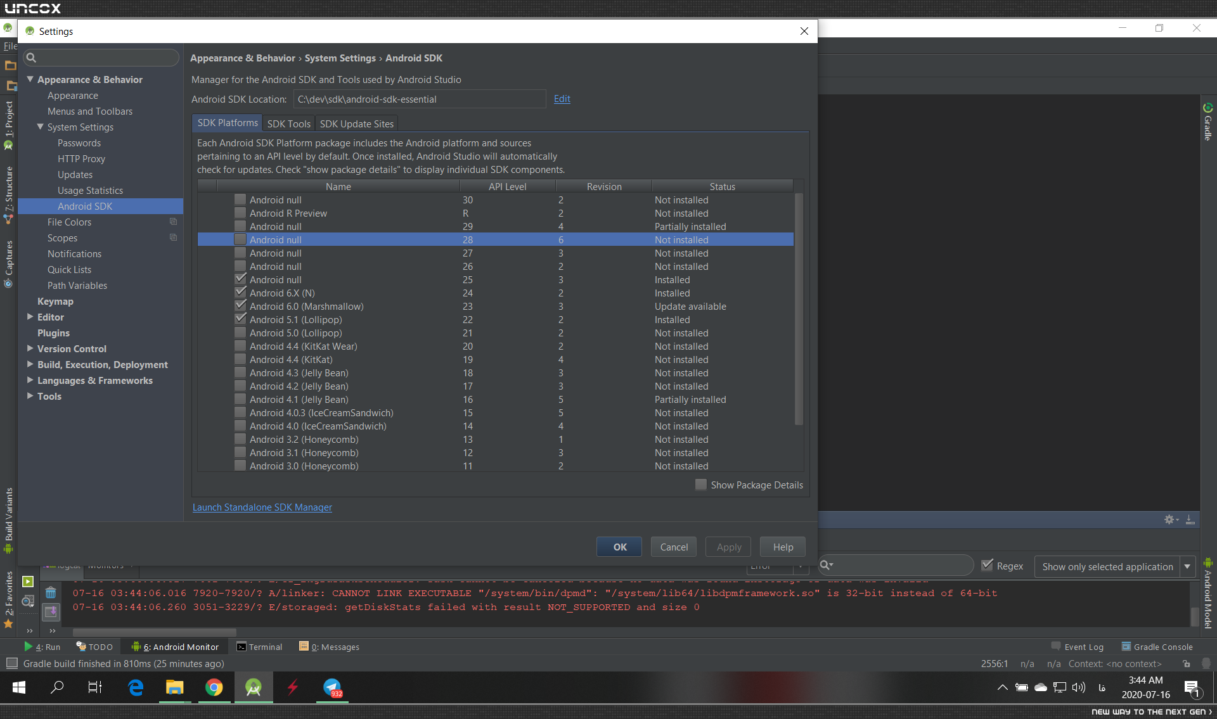Open Task View on the taskbar

(x=95, y=687)
